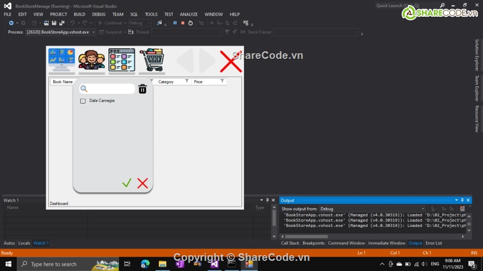
Task: Open the DEBUG menu
Action: point(99,14)
